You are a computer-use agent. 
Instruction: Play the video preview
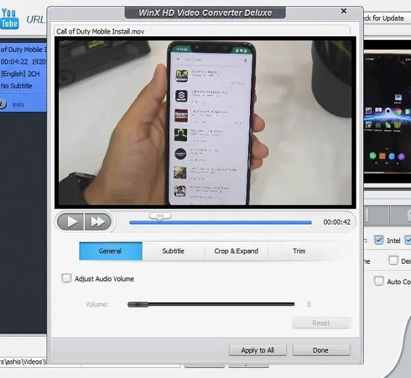coord(71,222)
